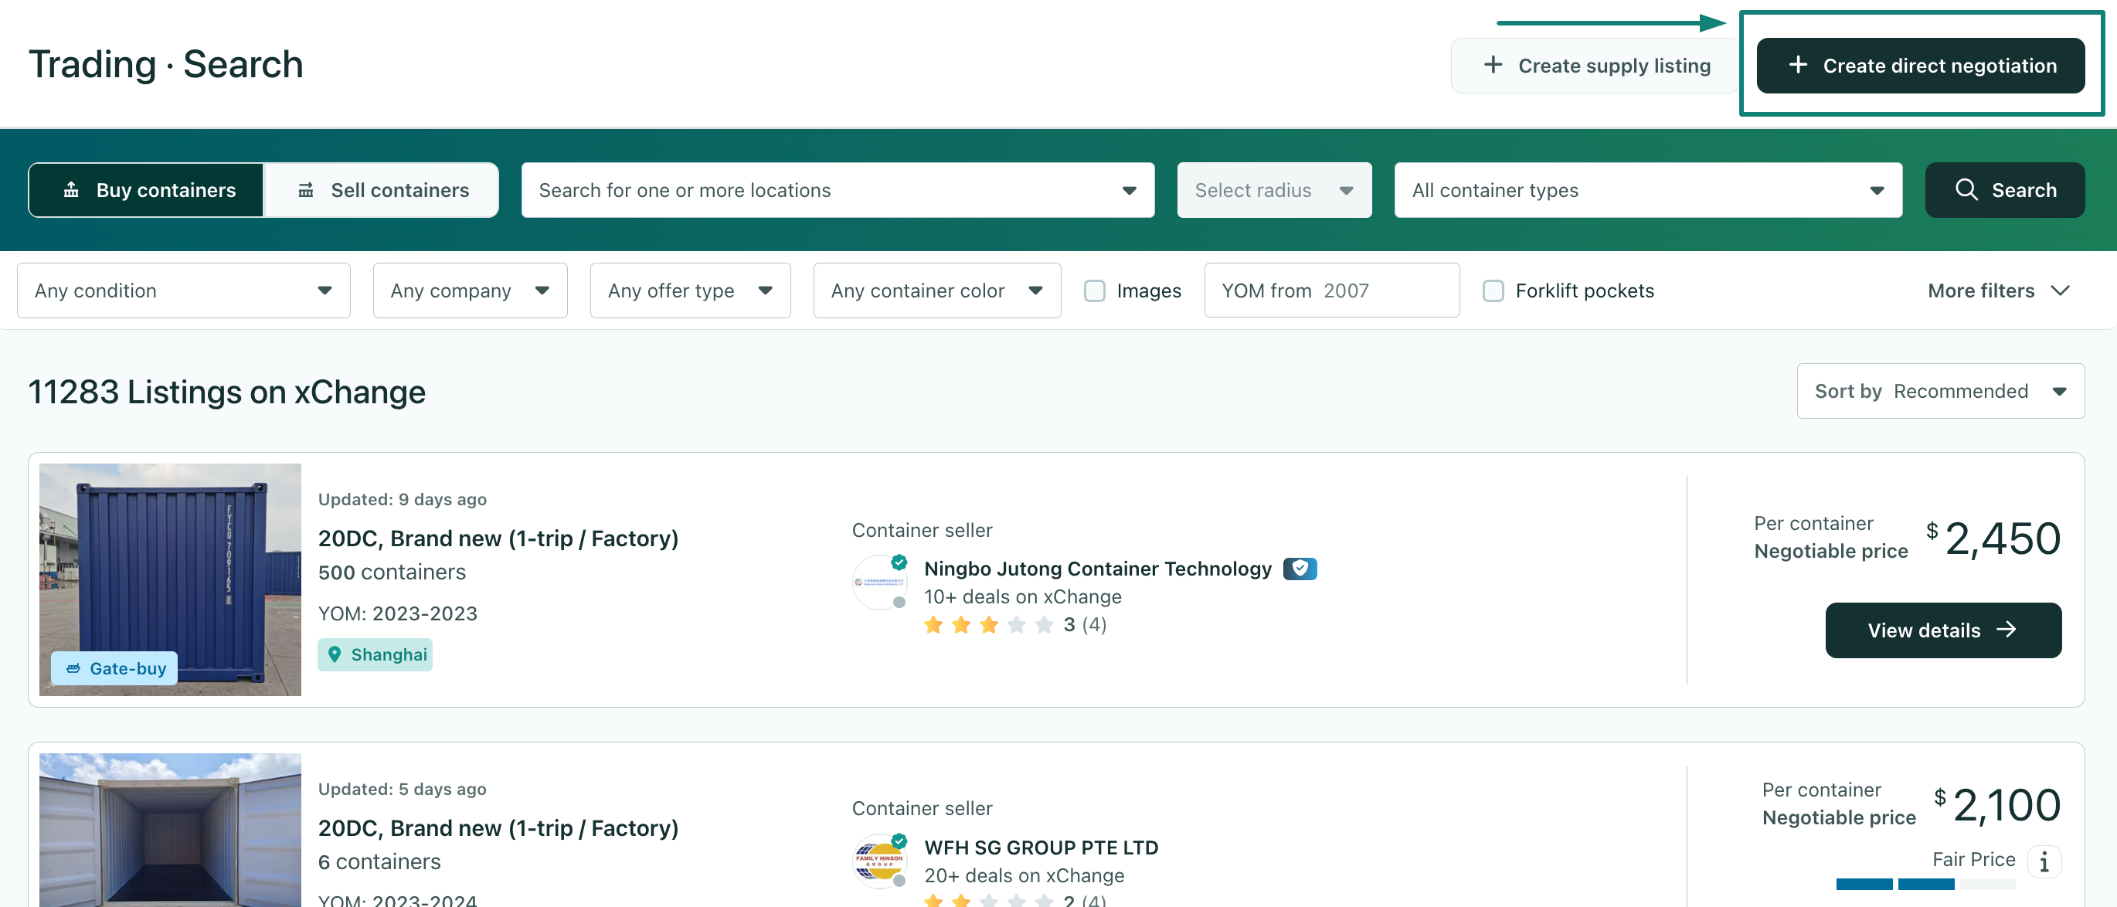The image size is (2117, 907).
Task: Click the 500 containers text
Action: tap(391, 572)
